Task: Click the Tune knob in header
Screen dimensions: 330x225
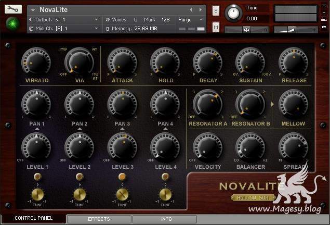Action: click(233, 13)
